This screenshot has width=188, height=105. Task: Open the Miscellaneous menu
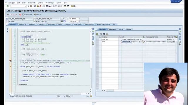click(x=50, y=3)
